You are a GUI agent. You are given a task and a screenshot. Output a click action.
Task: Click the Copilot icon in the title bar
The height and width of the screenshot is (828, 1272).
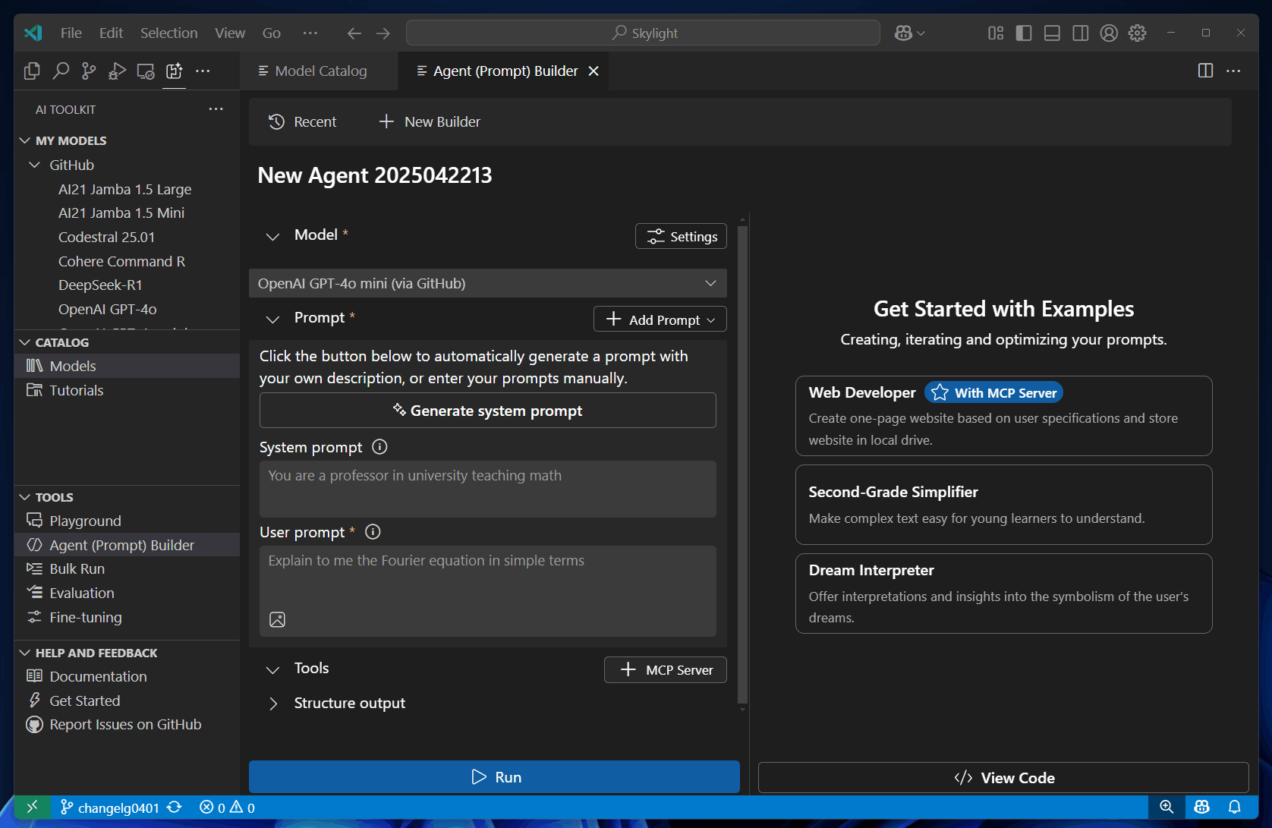coord(905,33)
